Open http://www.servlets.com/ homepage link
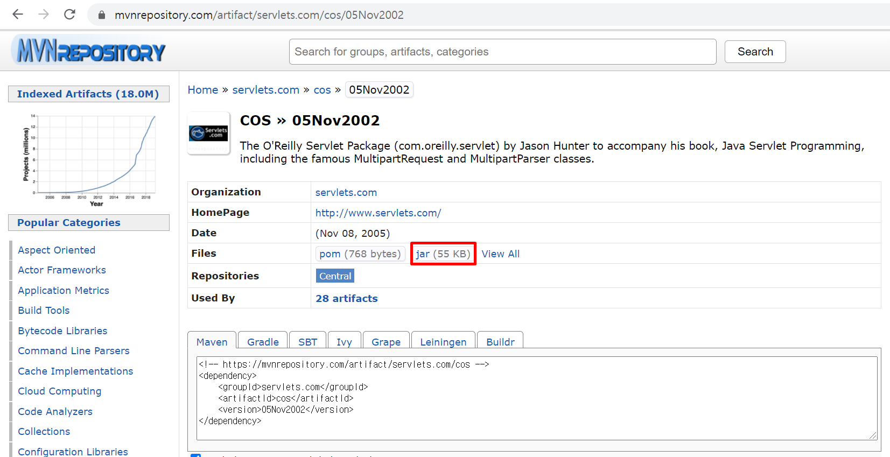 [378, 213]
